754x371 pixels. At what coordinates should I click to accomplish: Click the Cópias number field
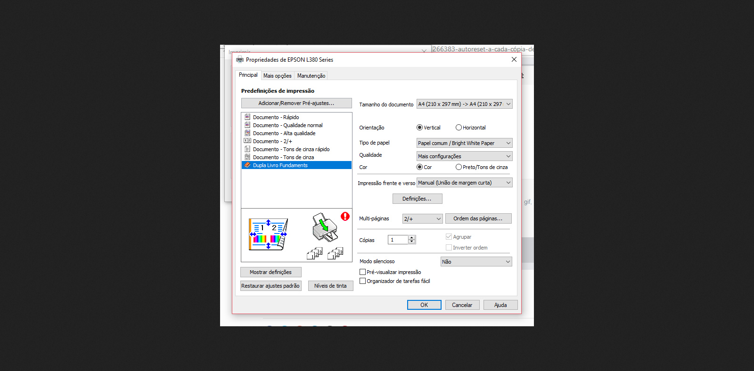click(398, 240)
